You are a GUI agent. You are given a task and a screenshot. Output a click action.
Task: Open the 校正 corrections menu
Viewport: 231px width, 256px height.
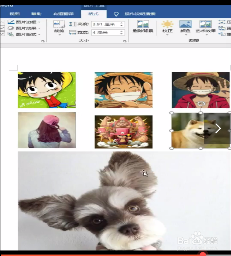click(167, 26)
